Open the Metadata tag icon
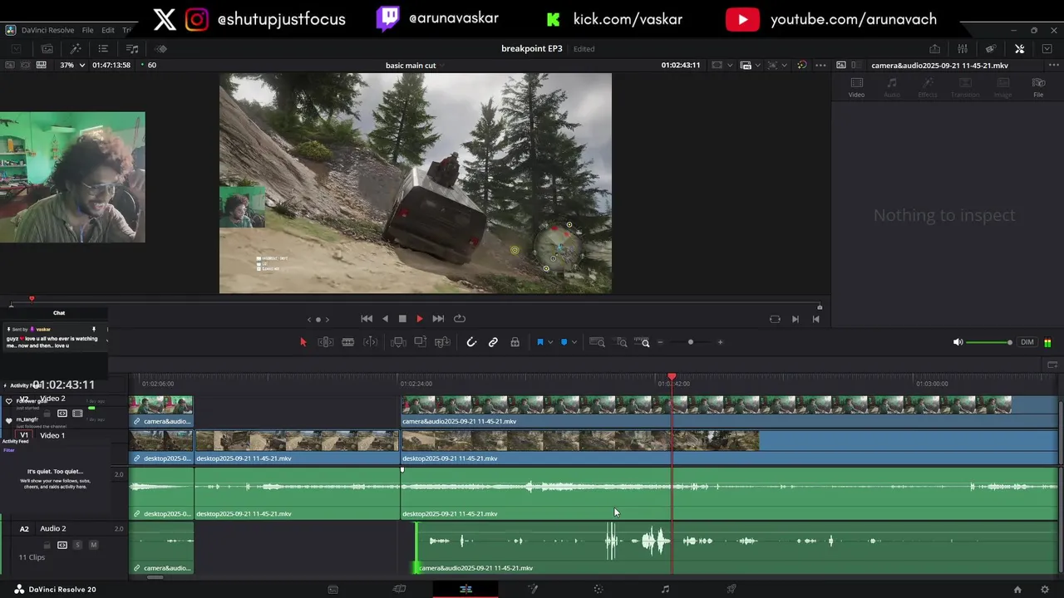 click(x=991, y=49)
